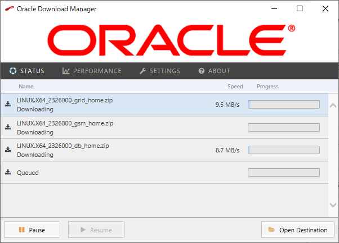Click the scroll up arrow of the list

[333, 105]
